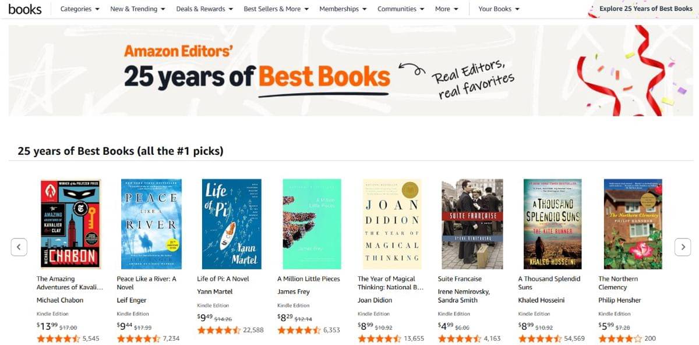The image size is (699, 345).
Task: Open the Your Books menu
Action: [x=499, y=9]
